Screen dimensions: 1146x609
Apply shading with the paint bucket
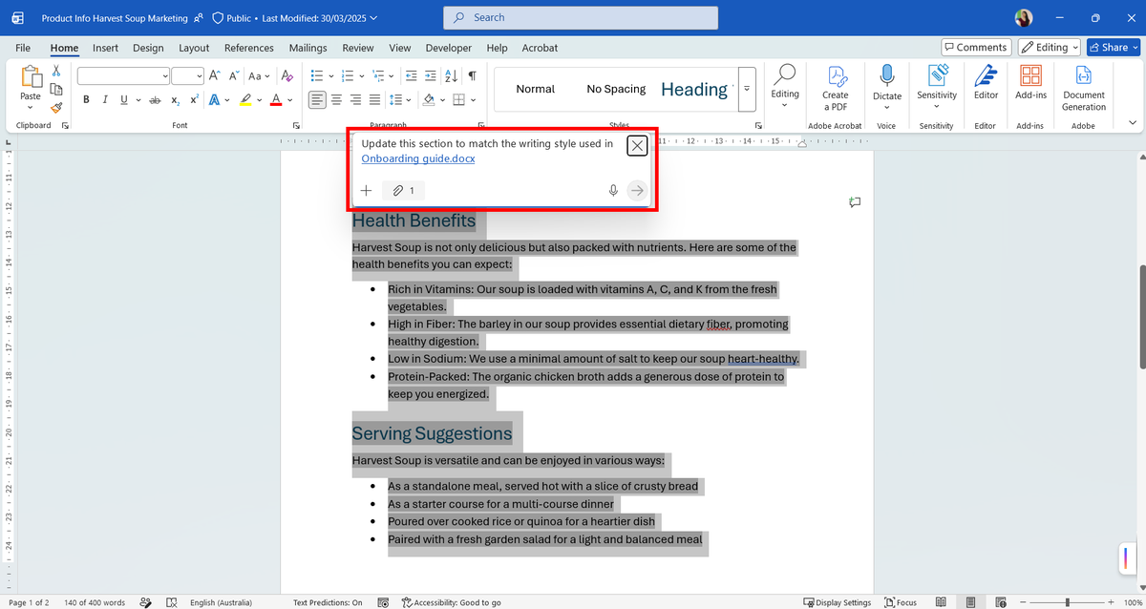(x=429, y=99)
